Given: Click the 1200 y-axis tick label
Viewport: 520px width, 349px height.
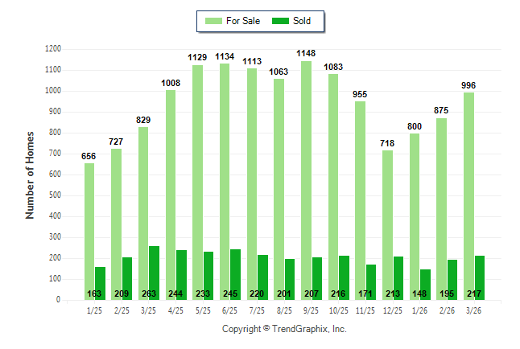Looking at the screenshot, I should click(53, 49).
